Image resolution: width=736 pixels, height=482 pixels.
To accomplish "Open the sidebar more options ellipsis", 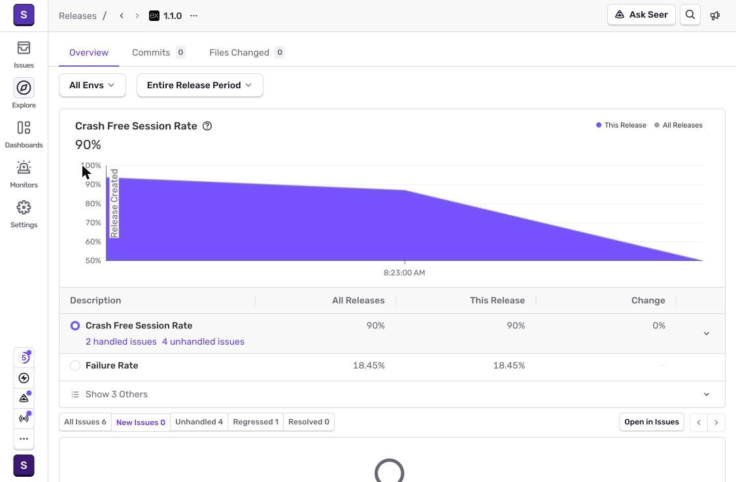I will [24, 439].
